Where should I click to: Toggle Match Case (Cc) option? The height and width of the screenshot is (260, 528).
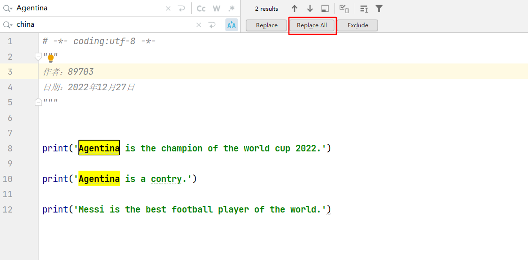201,8
